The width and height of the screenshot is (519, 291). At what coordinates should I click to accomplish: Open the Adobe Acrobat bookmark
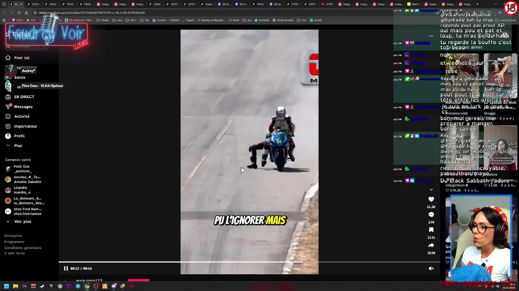pyautogui.click(x=283, y=20)
